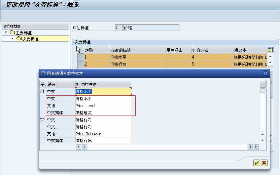The width and height of the screenshot is (280, 175).
Task: Click the 评估标准 code field 01
Action: (x=118, y=28)
